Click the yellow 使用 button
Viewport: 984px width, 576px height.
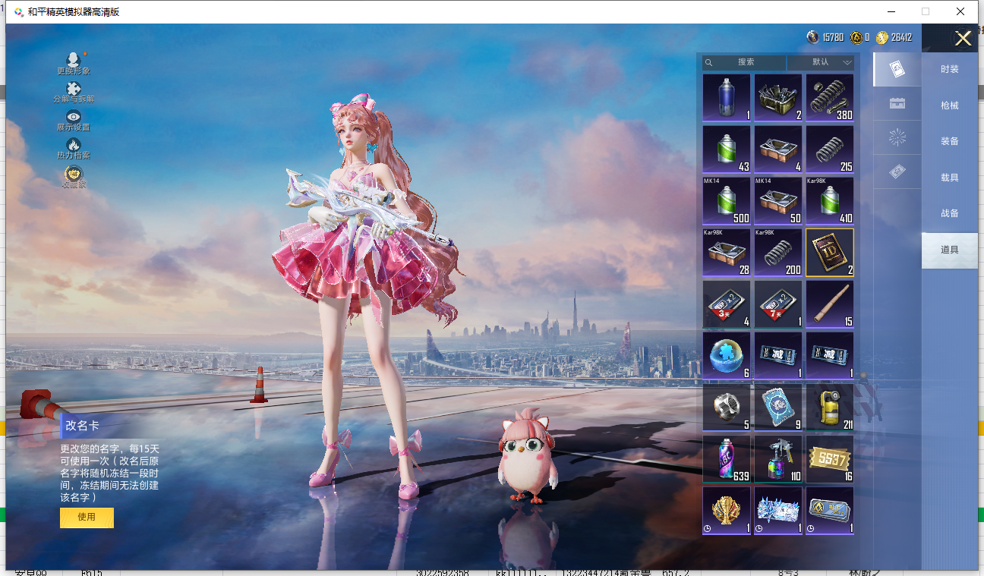87,518
